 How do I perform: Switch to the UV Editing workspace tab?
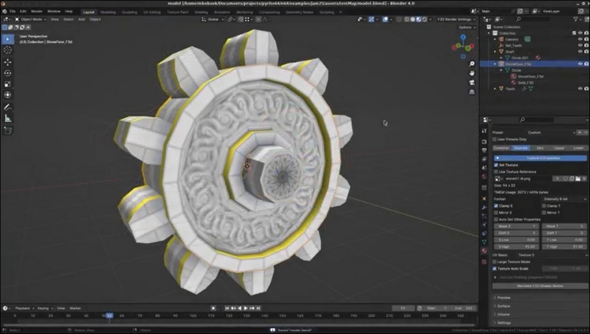[152, 11]
